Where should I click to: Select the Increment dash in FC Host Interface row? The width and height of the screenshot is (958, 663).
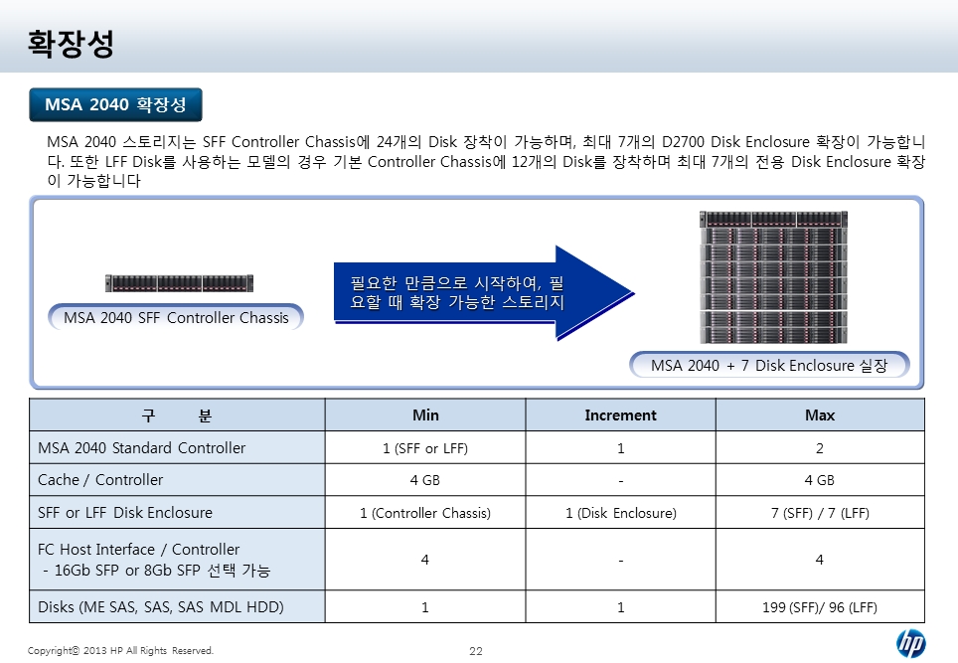(x=621, y=559)
